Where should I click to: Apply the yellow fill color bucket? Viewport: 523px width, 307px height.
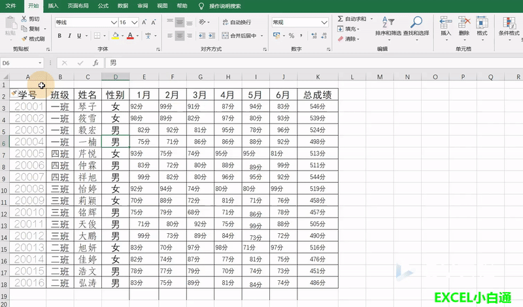click(116, 36)
